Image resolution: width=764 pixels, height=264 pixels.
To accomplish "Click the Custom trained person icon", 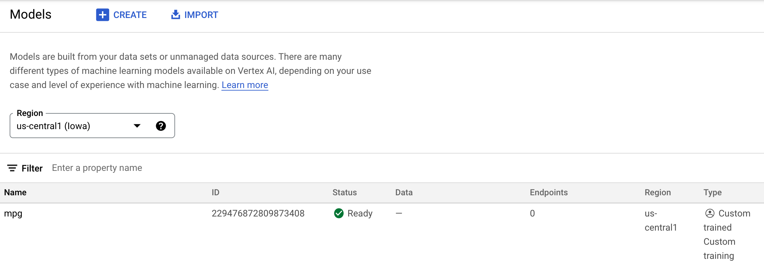I will coord(710,213).
